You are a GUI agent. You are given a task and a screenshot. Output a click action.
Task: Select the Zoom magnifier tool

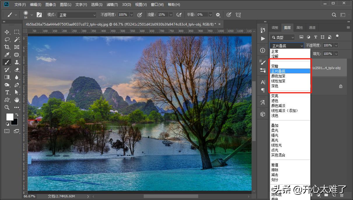tap(7, 107)
